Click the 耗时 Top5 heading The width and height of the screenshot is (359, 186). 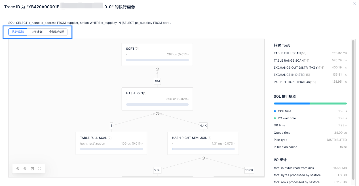(282, 45)
